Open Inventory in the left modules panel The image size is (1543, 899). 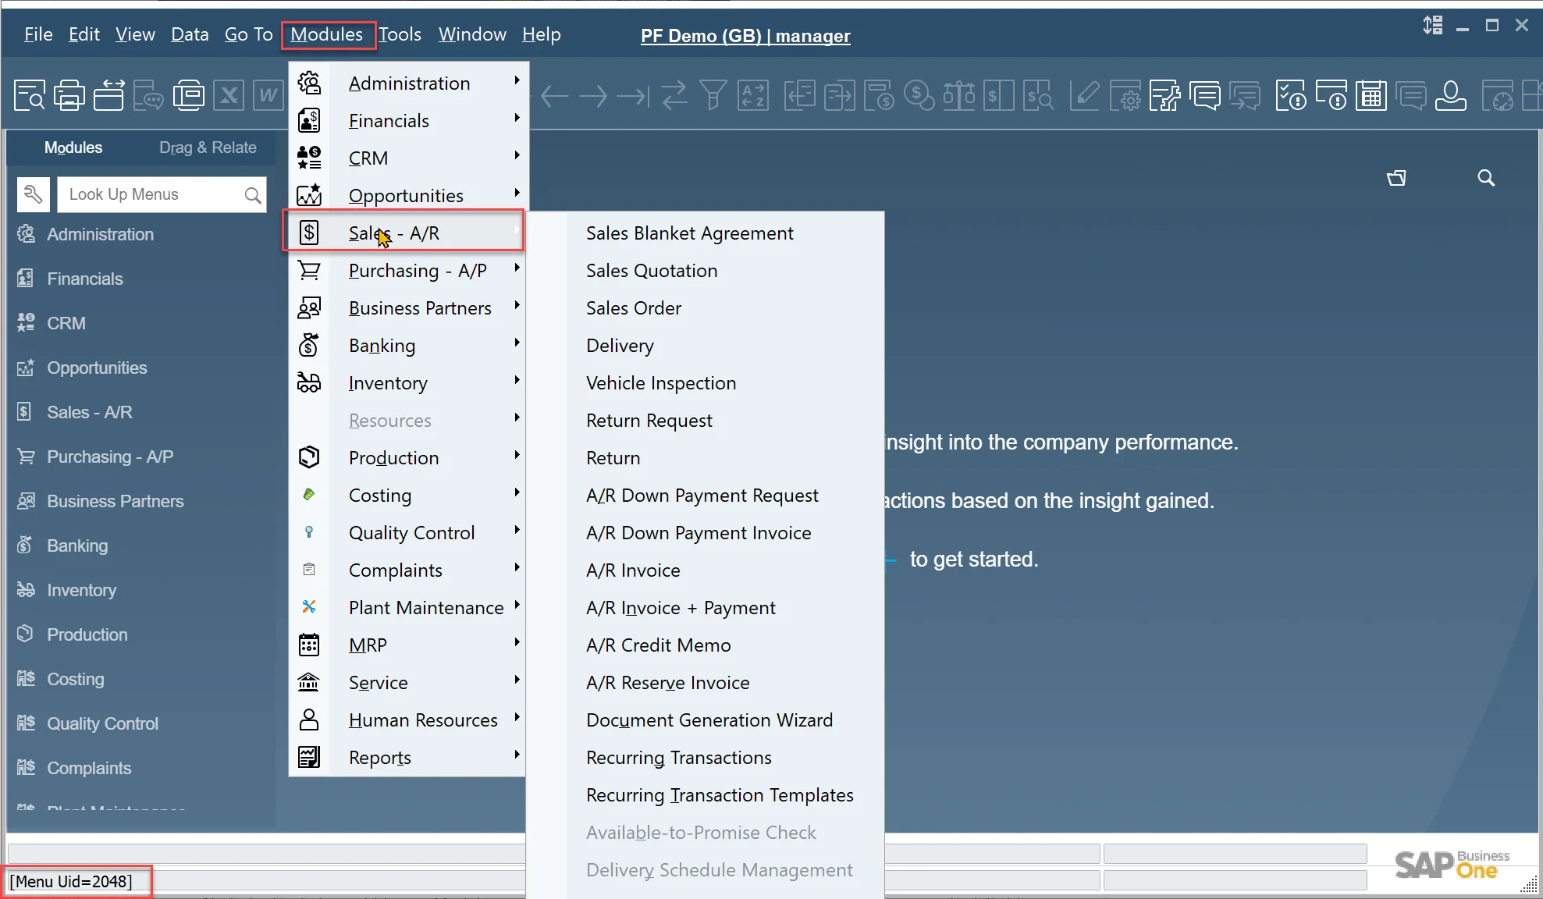(x=81, y=590)
